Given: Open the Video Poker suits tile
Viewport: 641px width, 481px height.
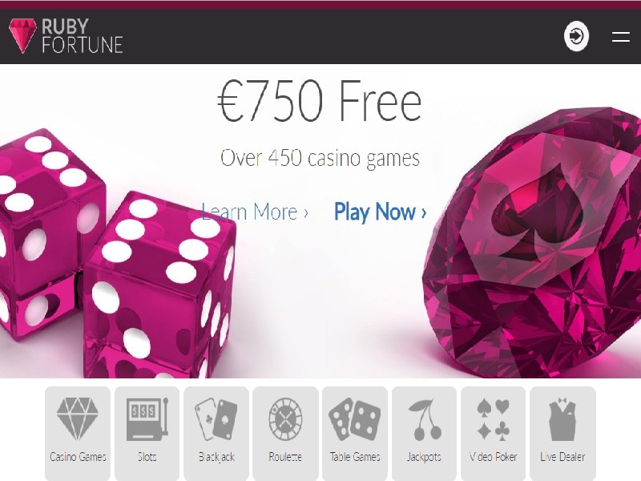Looking at the screenshot, I should click(493, 433).
